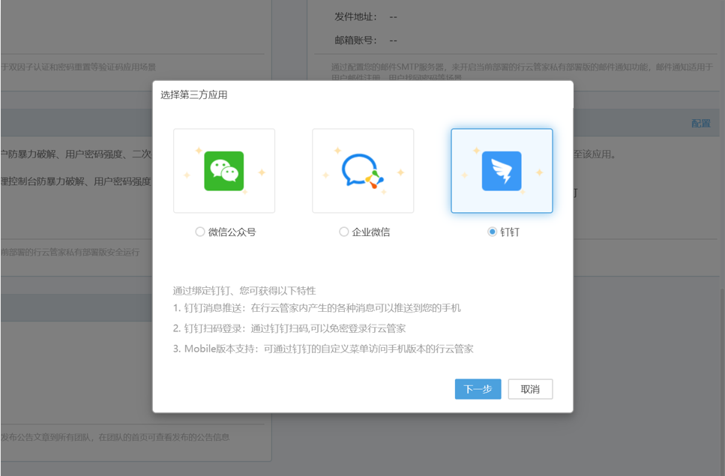Click the blue DingTalk wing logo
Image resolution: width=725 pixels, height=476 pixels.
click(502, 171)
